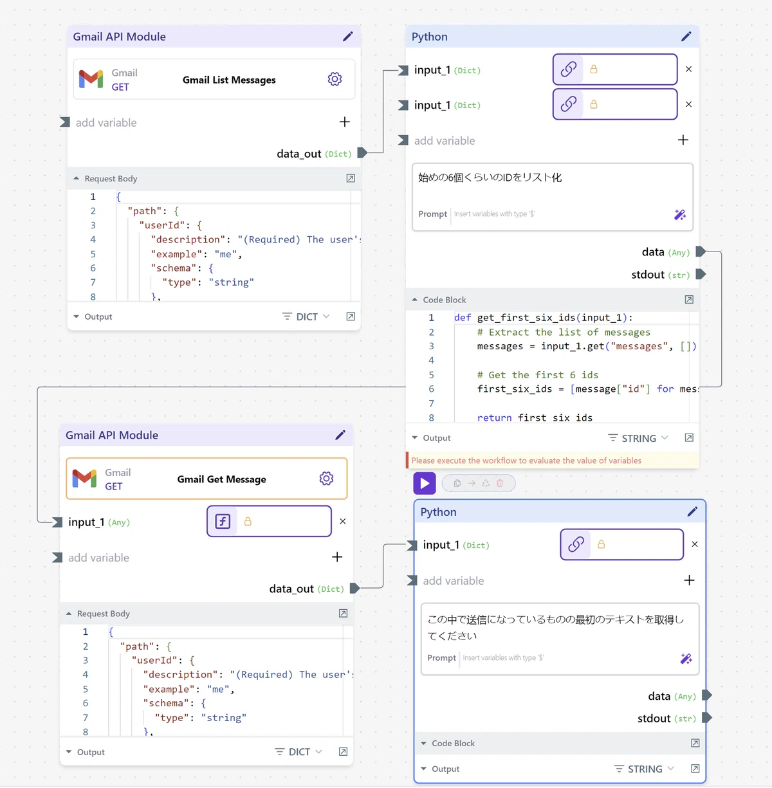Open DICT output type dropdown in bottom Gmail
Screen dimensions: 772x788
click(x=299, y=752)
